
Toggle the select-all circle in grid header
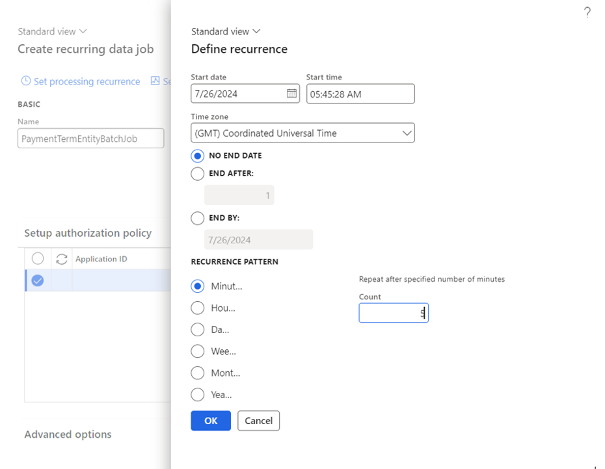[x=38, y=259]
